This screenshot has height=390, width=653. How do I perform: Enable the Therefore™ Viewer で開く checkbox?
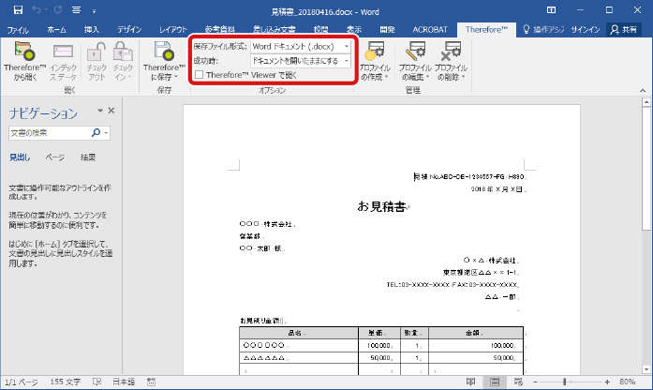[199, 75]
